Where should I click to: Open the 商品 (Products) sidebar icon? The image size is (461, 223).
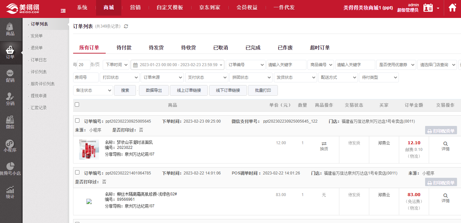[x=10, y=29]
